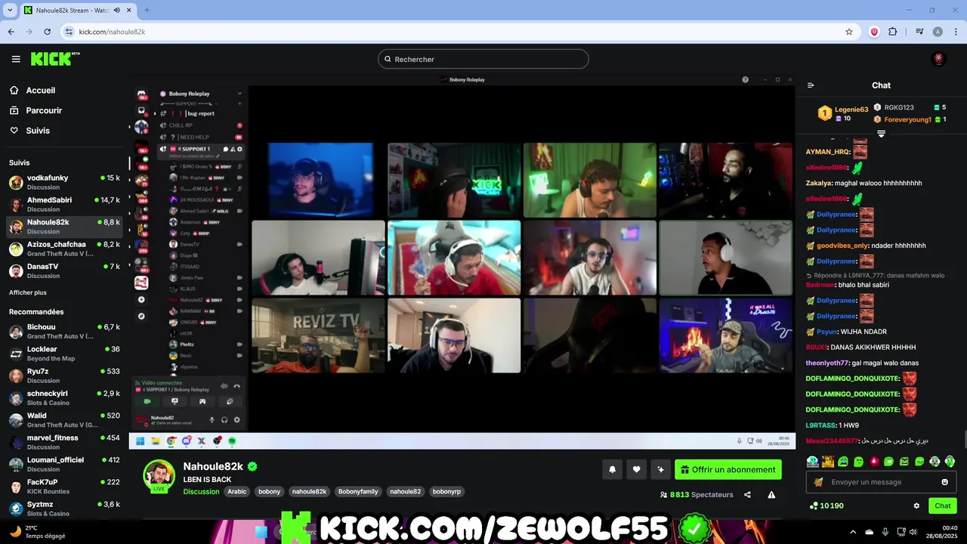This screenshot has height=544, width=967.
Task: Insert the last headphones emote
Action: [x=950, y=461]
